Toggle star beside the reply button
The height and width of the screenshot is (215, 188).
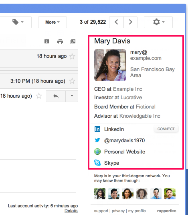click(39, 96)
